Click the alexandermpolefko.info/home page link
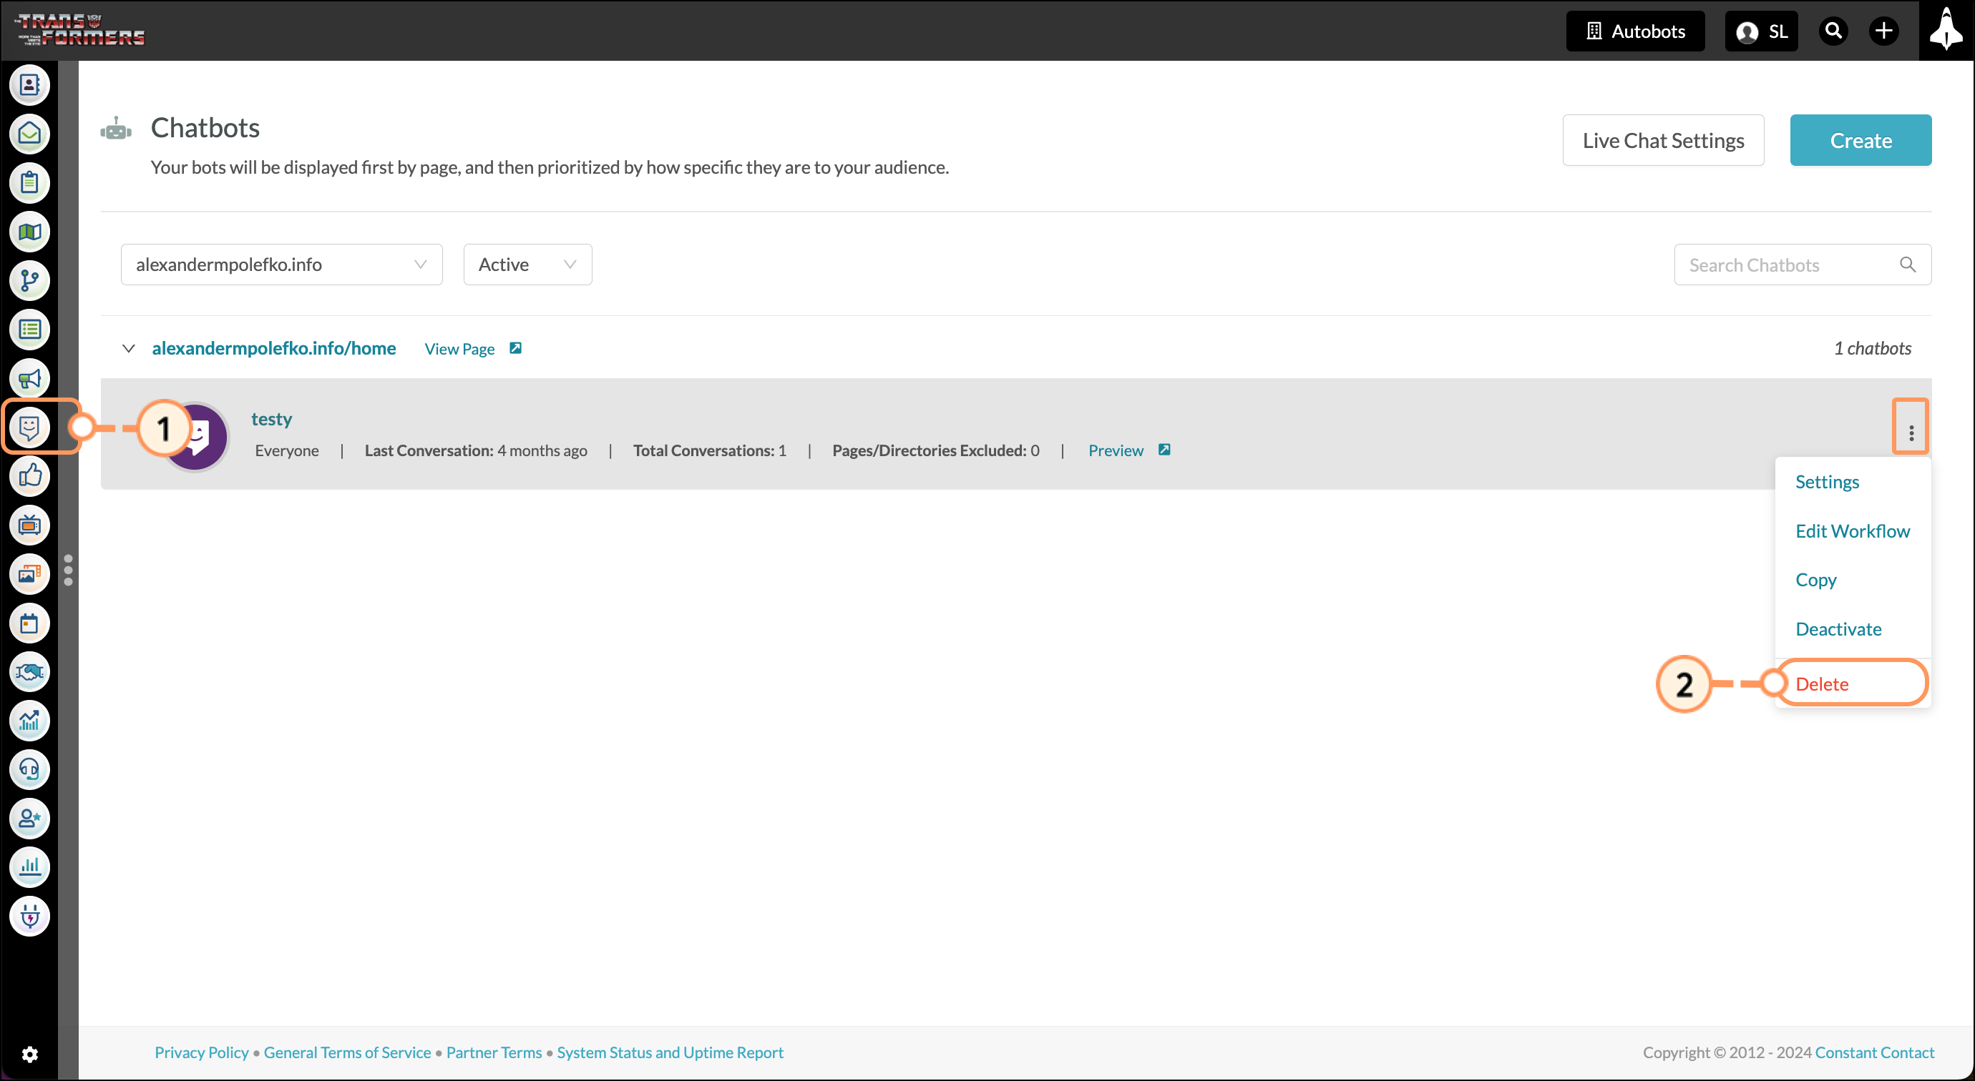 [x=273, y=349]
